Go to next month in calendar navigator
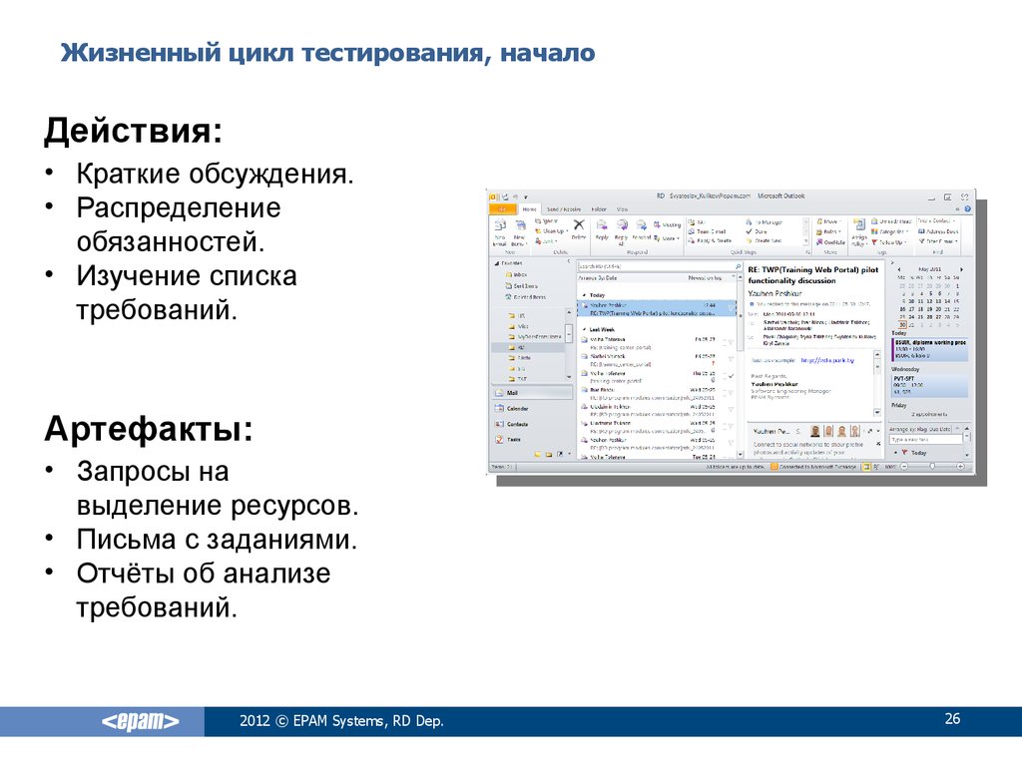The image size is (1022, 766). tap(961, 268)
